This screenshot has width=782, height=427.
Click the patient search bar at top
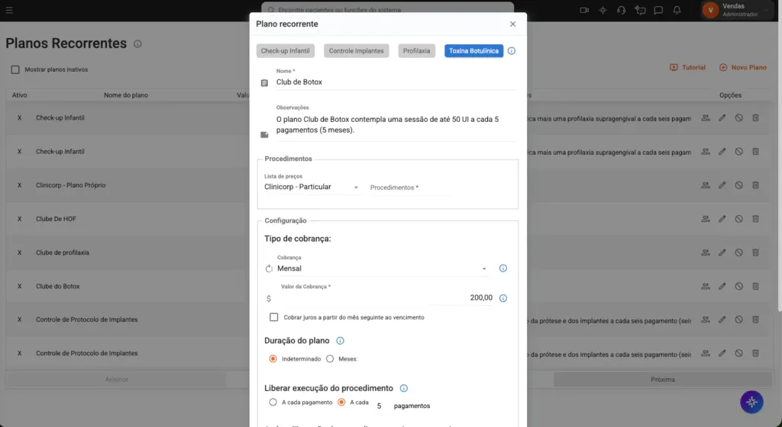[x=387, y=9]
